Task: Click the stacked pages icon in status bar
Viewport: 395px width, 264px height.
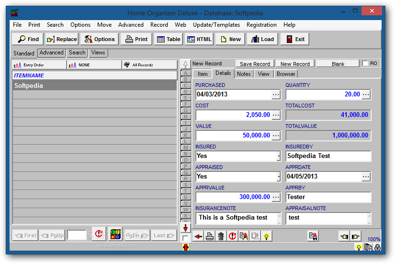Action: point(368,247)
